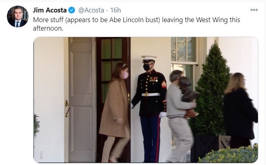
Task: Click the Marine guard in the tweet photo
Action: 150,109
